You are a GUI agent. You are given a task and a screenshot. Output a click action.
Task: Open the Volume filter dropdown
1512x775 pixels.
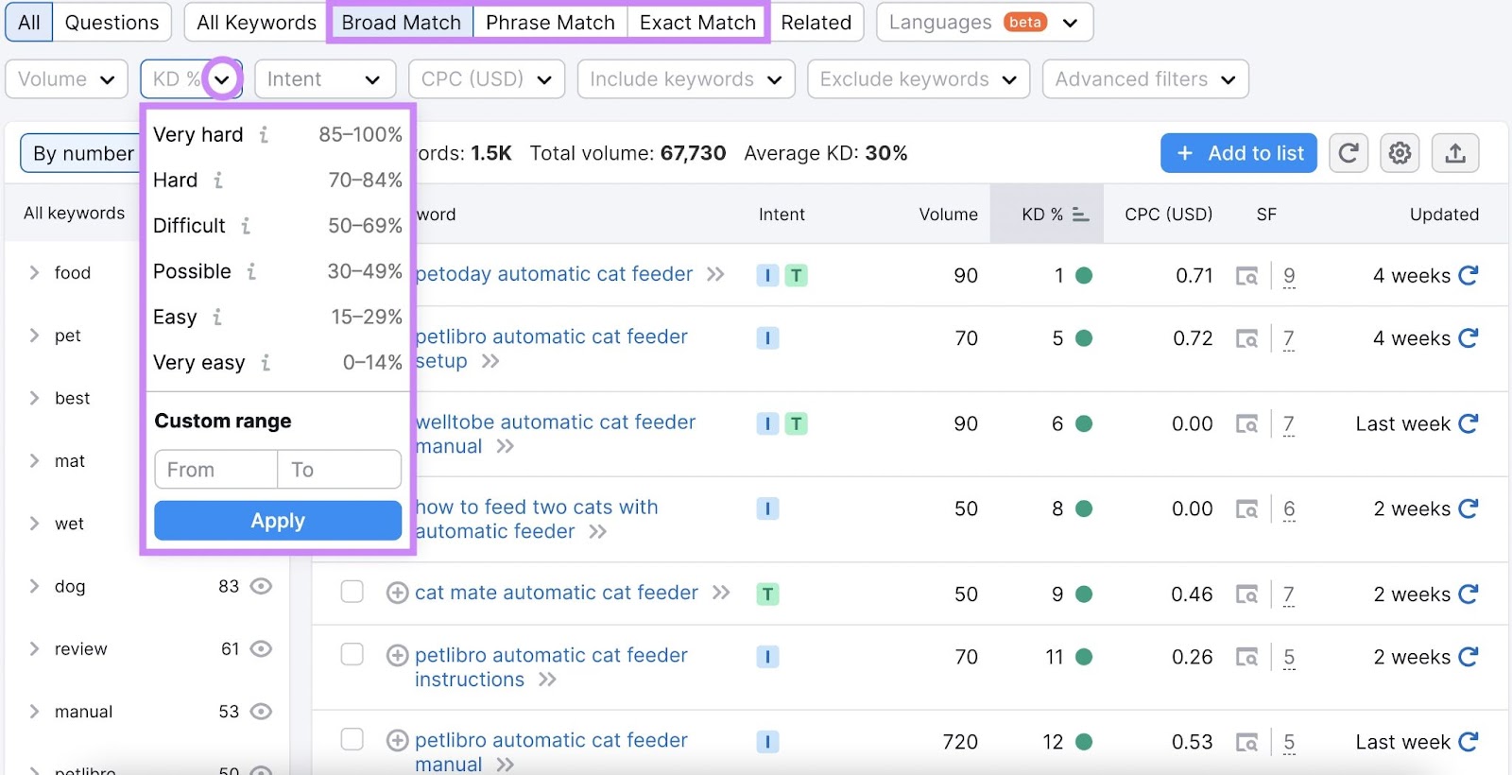67,79
